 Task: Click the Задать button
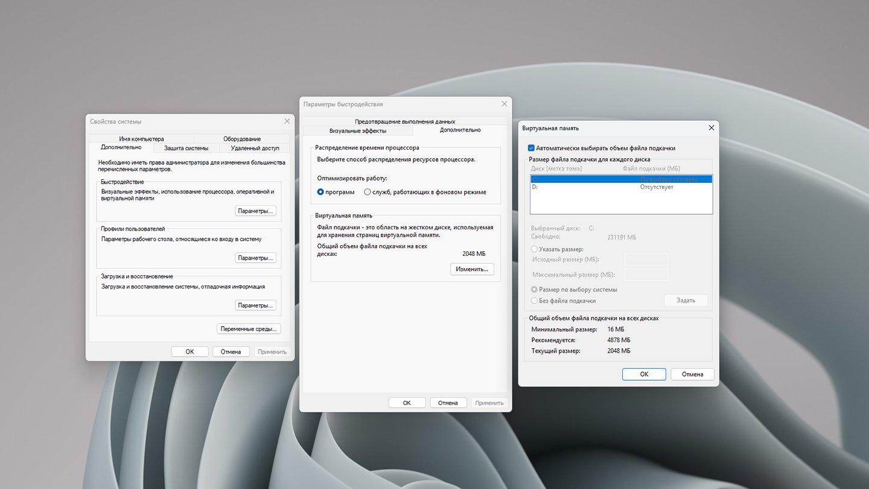click(686, 300)
